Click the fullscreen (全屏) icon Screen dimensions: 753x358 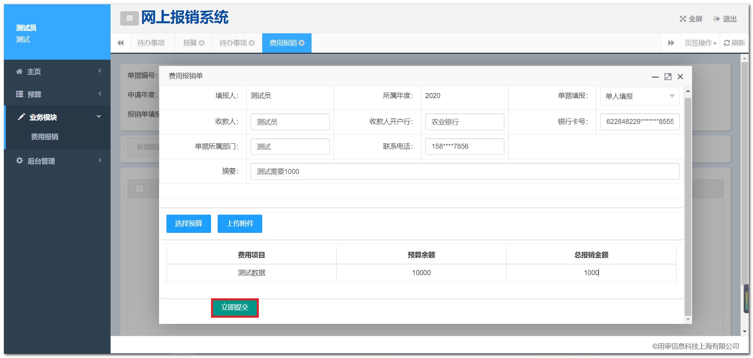point(683,19)
